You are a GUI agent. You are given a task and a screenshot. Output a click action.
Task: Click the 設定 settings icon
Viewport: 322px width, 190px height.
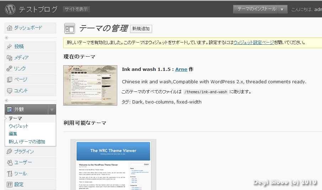9,184
